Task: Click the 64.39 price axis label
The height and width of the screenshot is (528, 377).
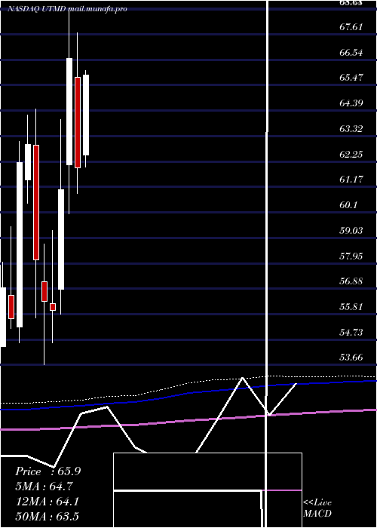Action: (351, 103)
